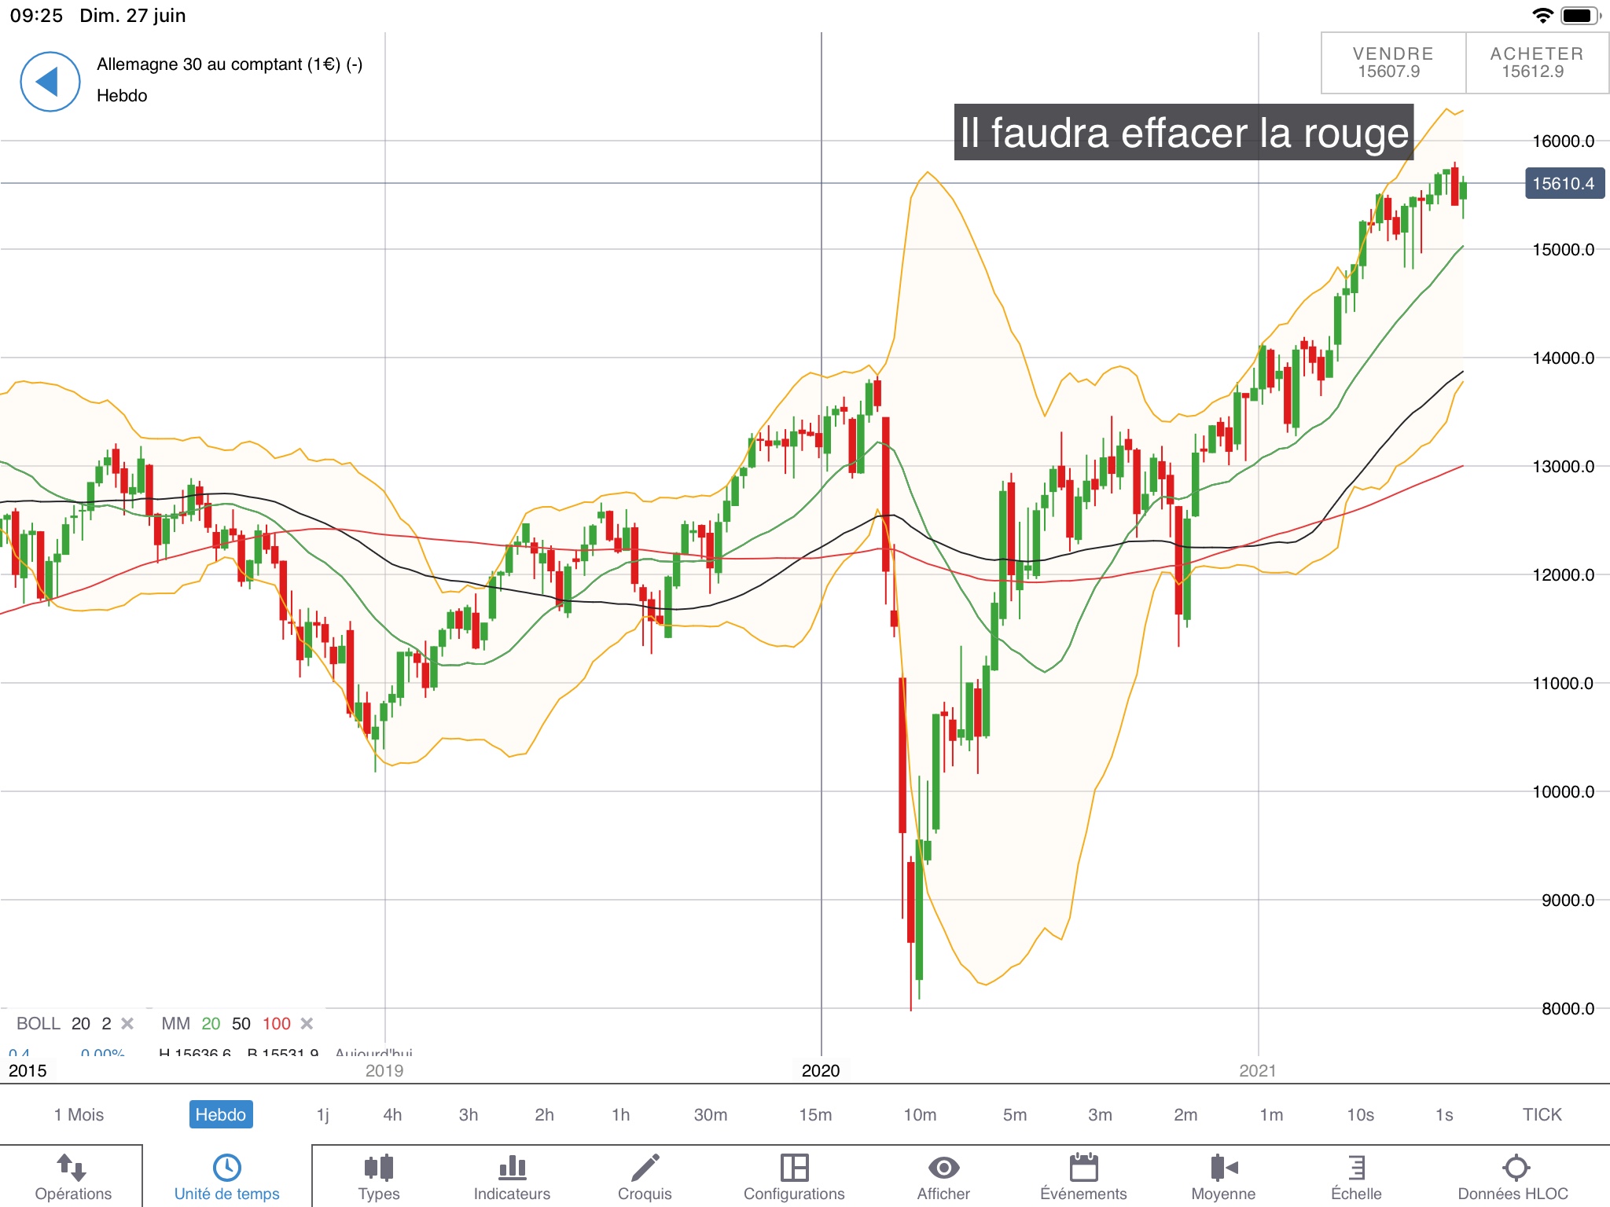1610x1207 pixels.
Task: Open the Indicateurs bar chart icon
Action: [512, 1168]
